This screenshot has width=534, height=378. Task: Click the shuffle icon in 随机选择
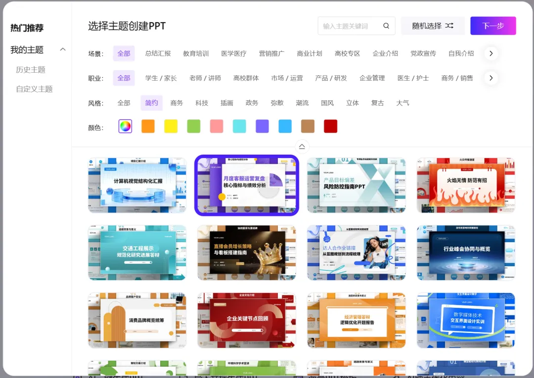449,26
